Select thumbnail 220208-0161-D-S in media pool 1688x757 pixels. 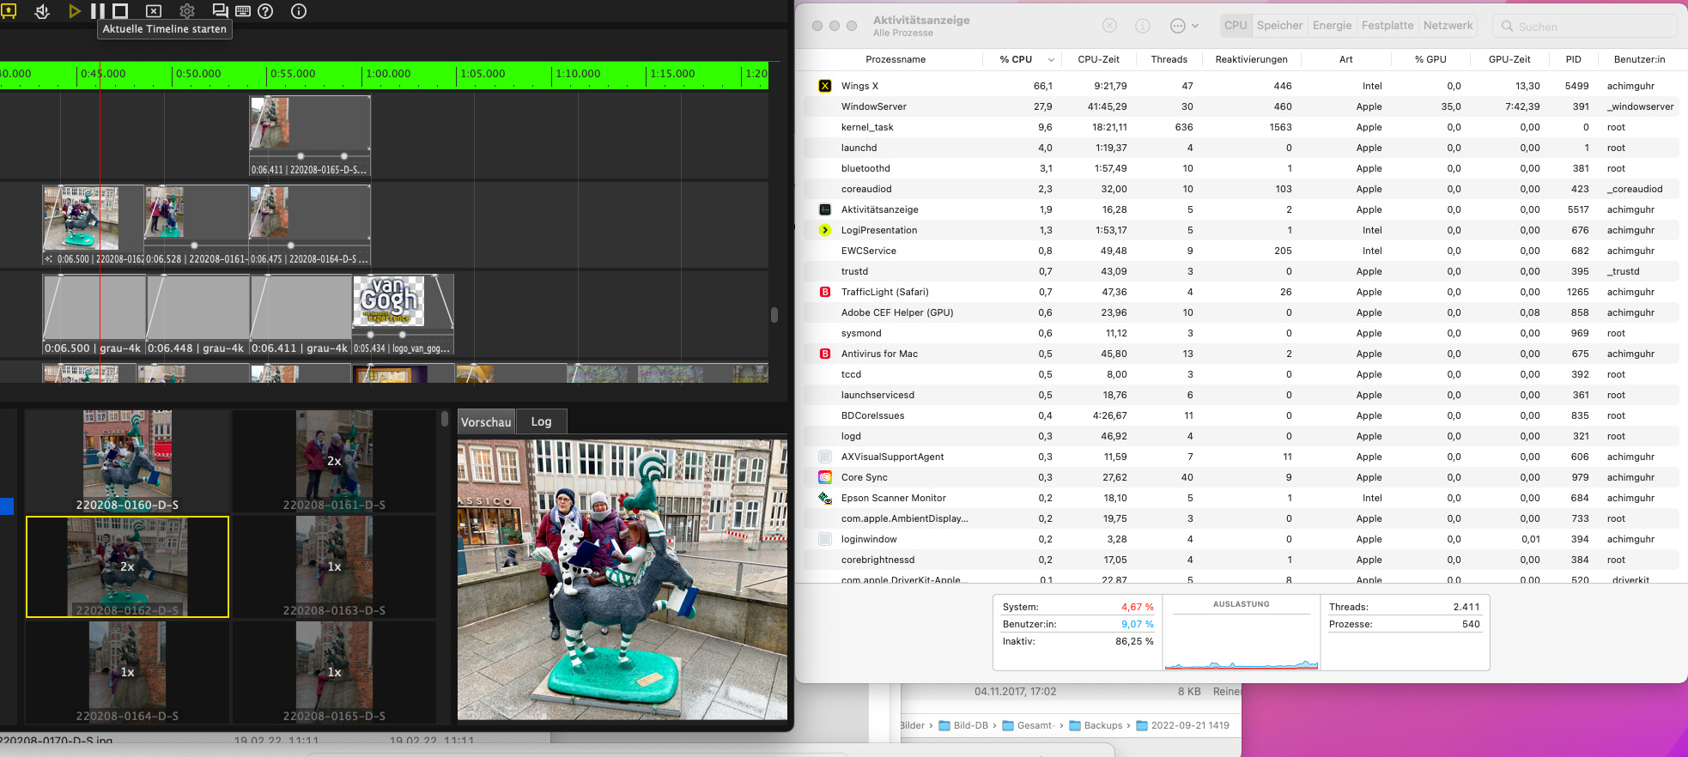pyautogui.click(x=334, y=461)
